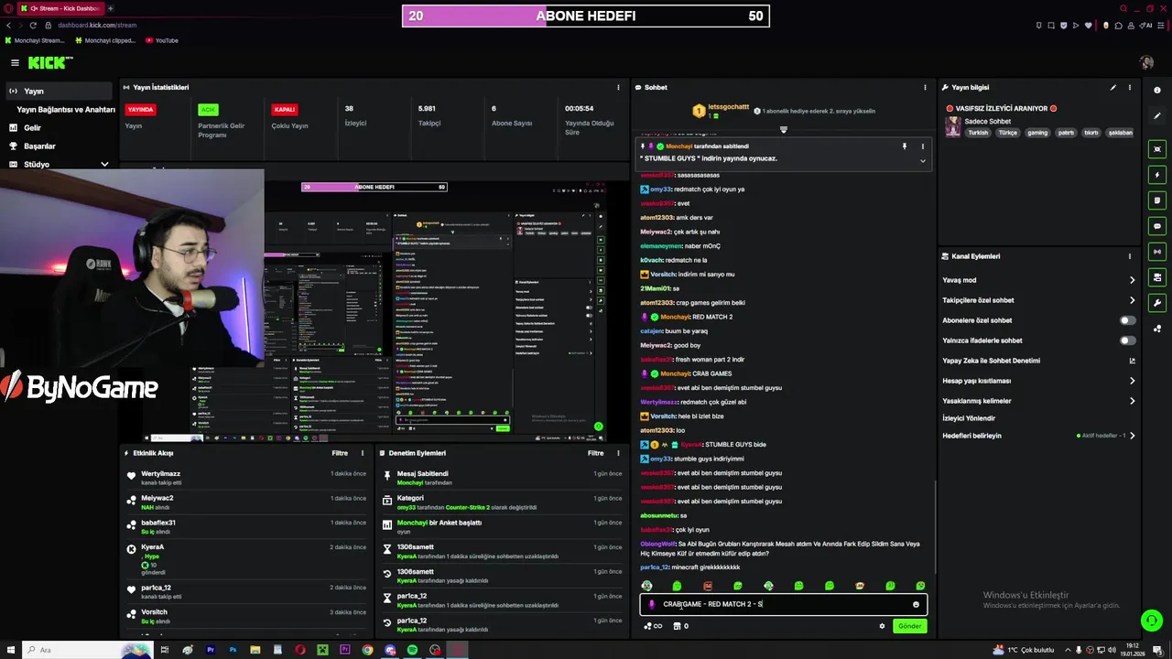This screenshot has height=659, width=1172.
Task: Open the Yayın İstatistikleri three-dot menu
Action: 618,88
